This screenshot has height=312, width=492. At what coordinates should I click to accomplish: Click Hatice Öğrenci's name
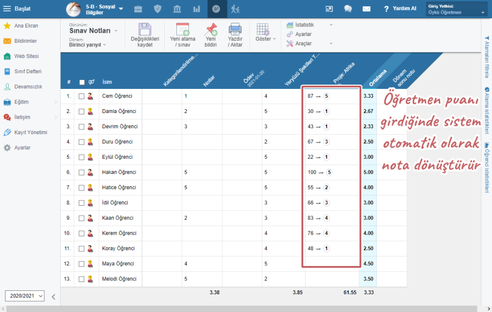point(119,188)
